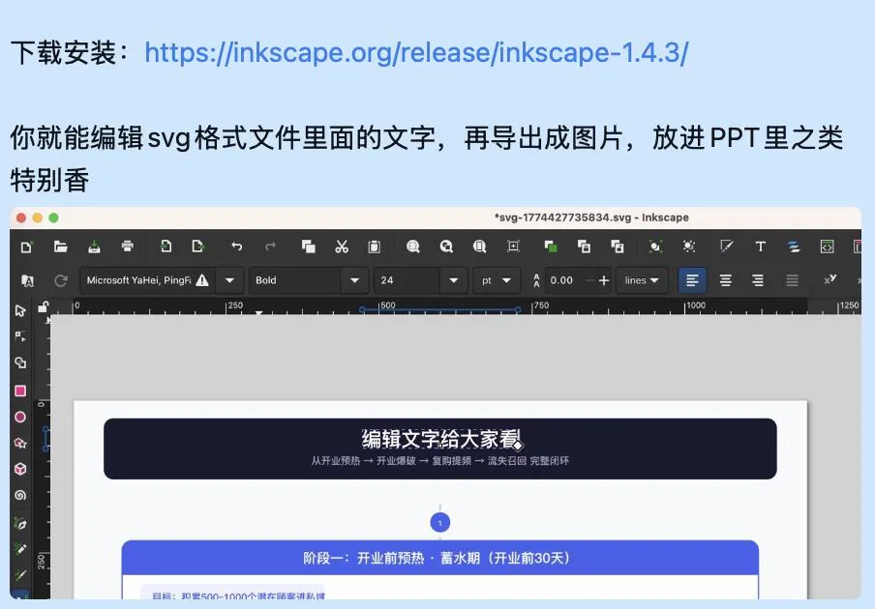
Task: Open the pt unit dropdown
Action: 497,280
